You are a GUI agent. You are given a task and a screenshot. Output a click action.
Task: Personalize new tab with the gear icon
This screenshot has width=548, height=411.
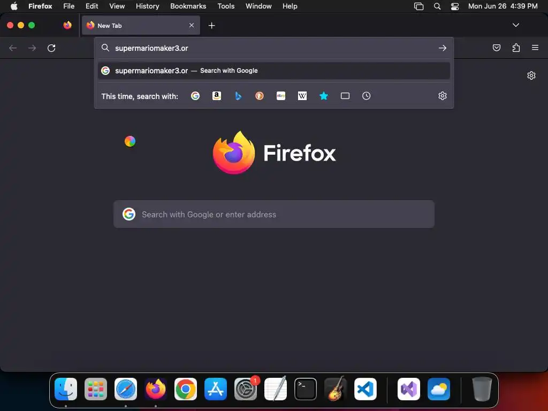pyautogui.click(x=531, y=75)
